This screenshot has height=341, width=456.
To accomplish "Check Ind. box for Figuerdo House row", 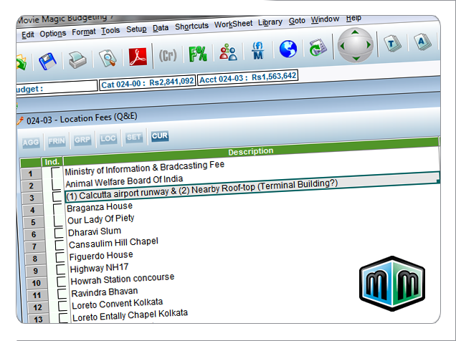I will click(60, 257).
